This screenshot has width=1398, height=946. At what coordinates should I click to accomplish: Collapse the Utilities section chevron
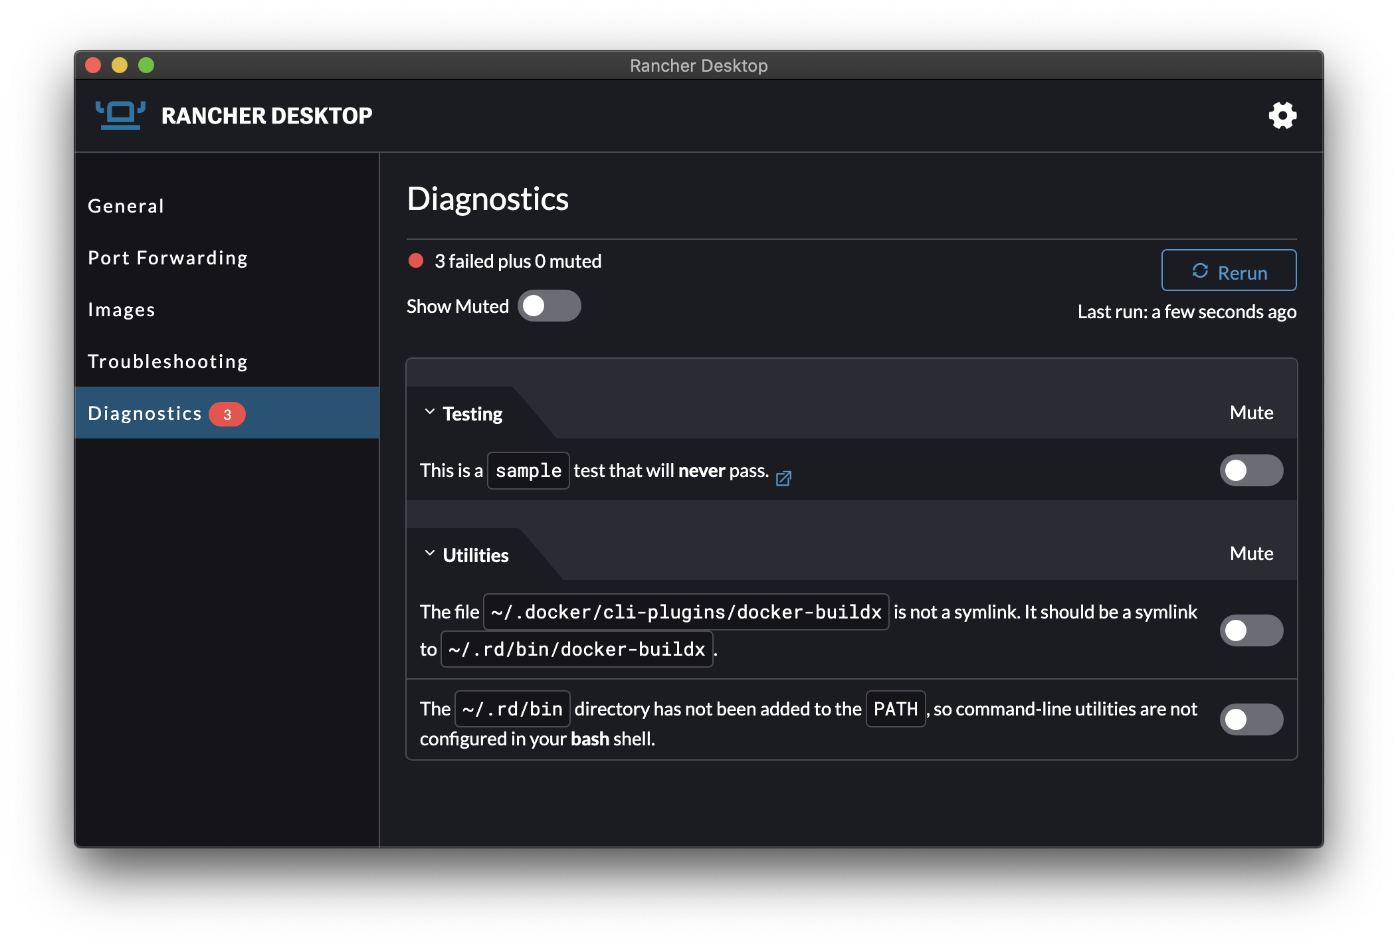point(429,553)
